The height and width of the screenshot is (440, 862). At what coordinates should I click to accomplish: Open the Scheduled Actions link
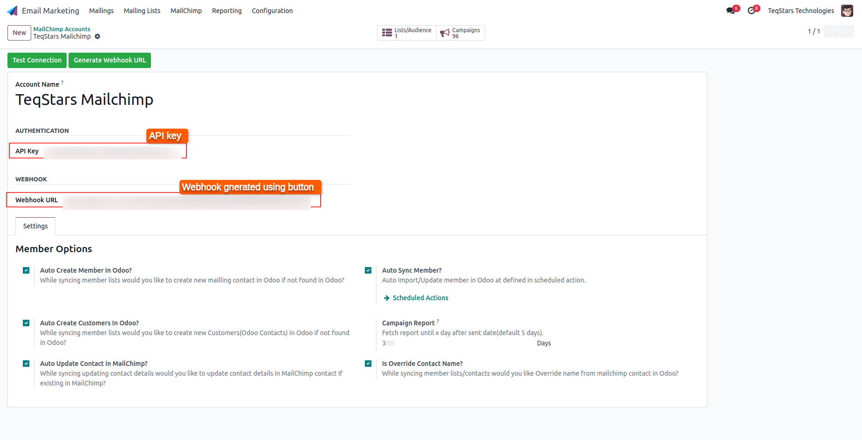point(416,298)
